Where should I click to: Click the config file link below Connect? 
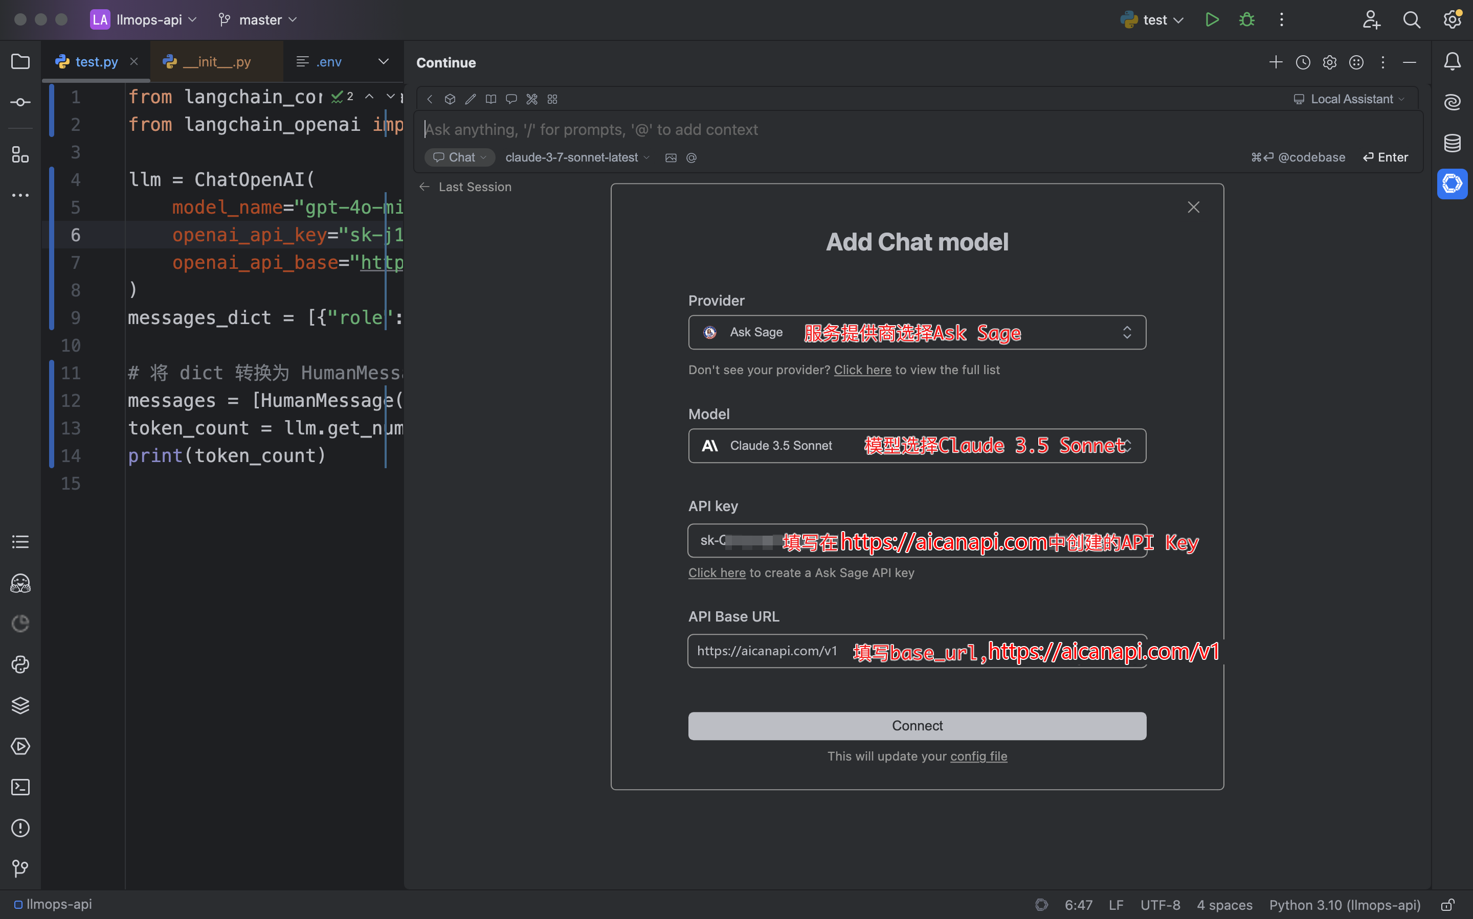[x=978, y=756]
